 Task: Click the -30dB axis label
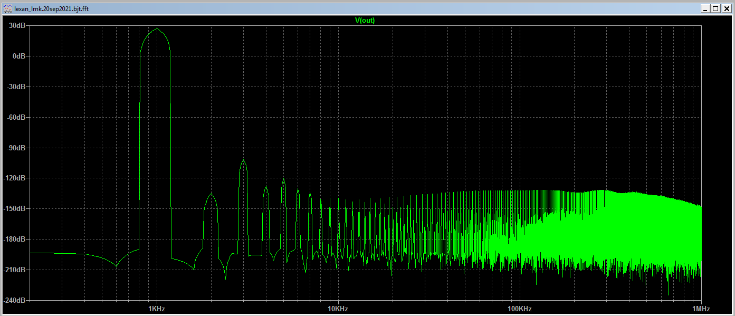pos(16,87)
